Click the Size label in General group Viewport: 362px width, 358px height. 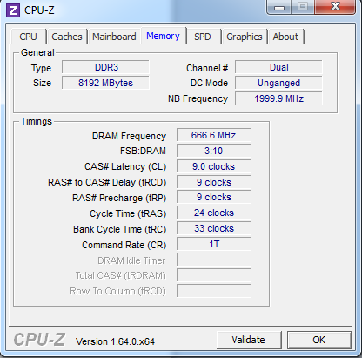coord(42,83)
